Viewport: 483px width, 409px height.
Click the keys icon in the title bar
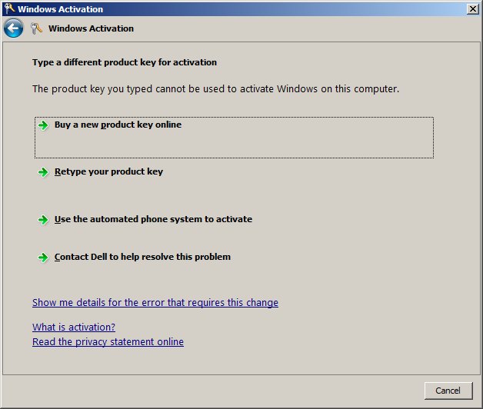click(8, 9)
